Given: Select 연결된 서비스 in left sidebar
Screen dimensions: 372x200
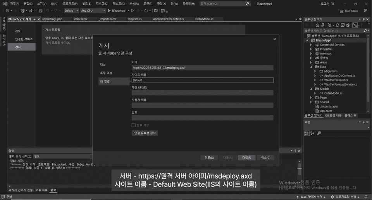Looking at the screenshot, I should (x=24, y=39).
